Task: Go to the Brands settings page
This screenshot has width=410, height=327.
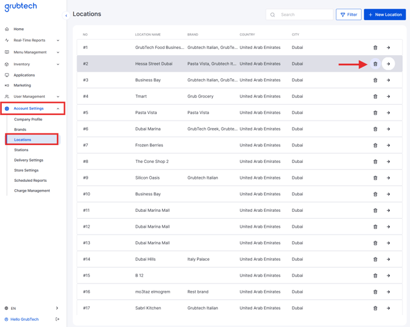Action: point(20,130)
